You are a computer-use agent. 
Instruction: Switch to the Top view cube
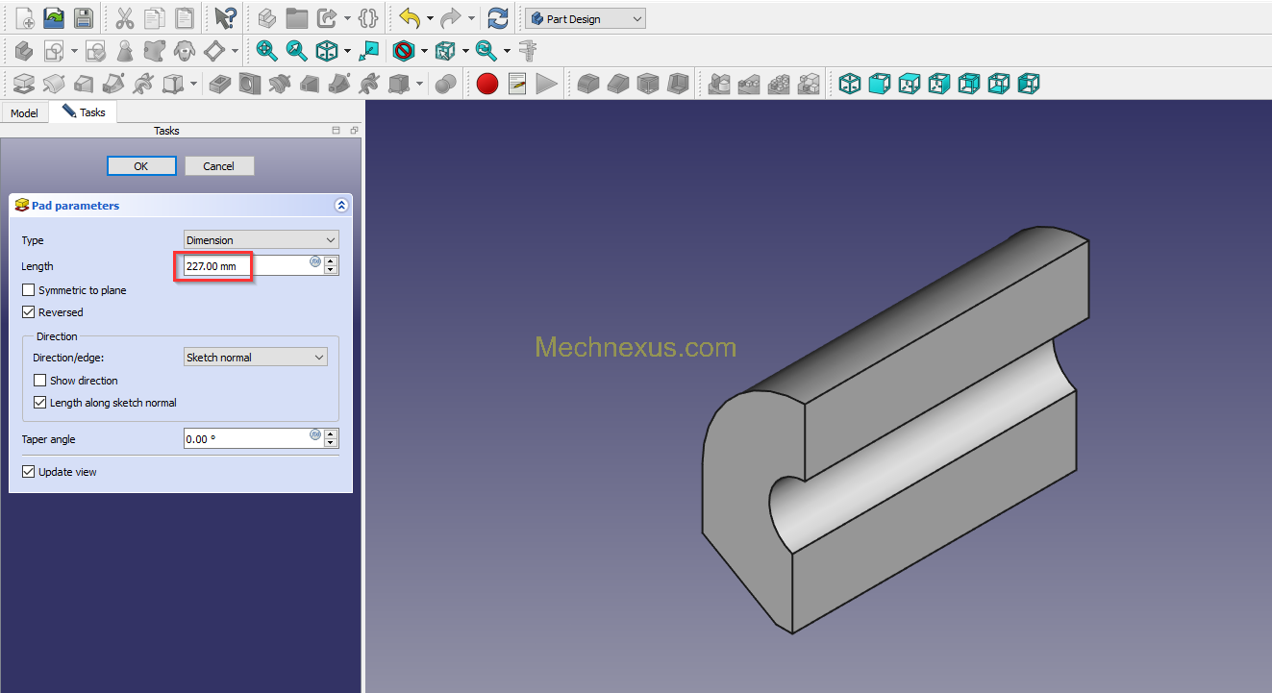click(910, 84)
